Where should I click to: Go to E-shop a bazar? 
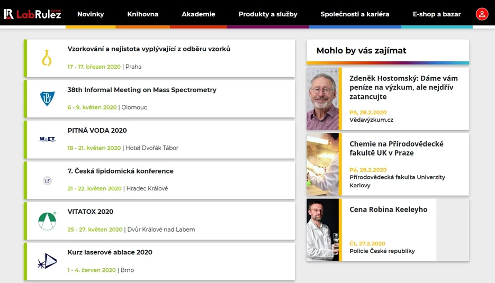(437, 14)
